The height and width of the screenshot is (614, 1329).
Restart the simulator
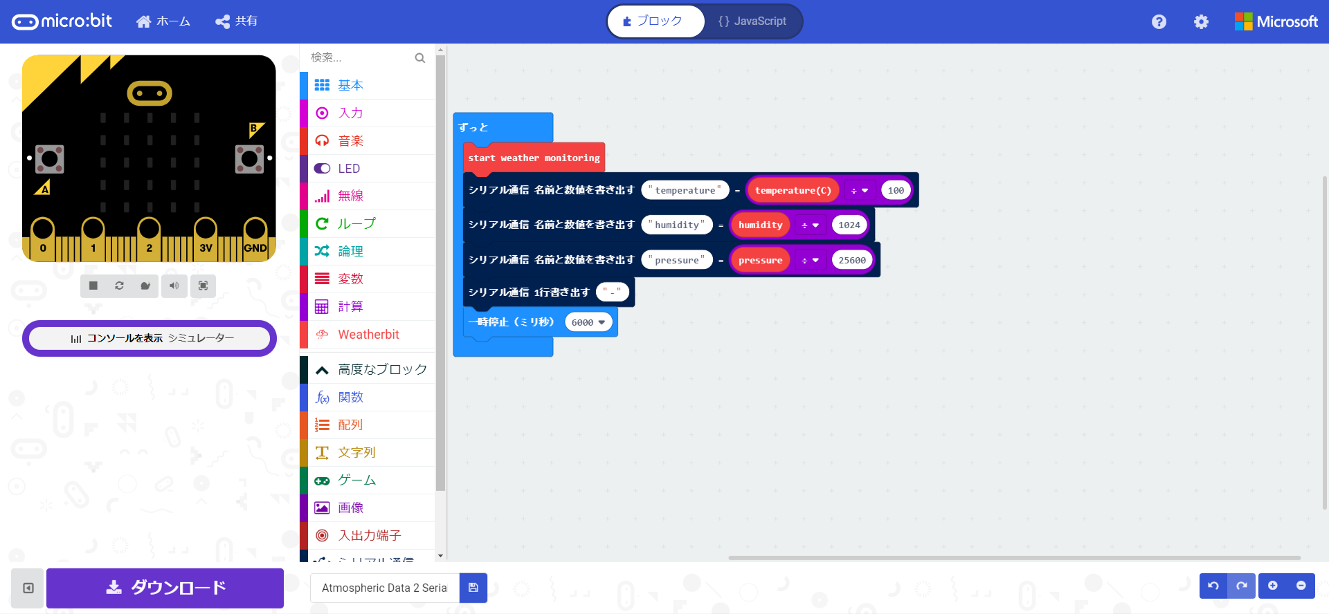click(119, 286)
